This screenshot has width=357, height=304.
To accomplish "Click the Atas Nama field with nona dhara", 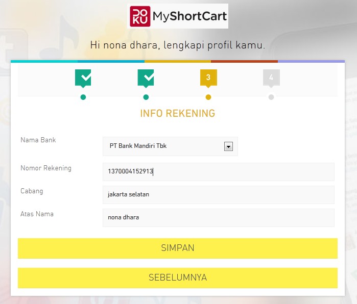I will [x=218, y=218].
